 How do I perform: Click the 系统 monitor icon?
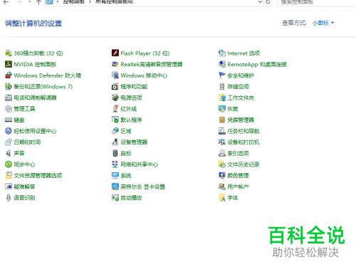pyautogui.click(x=115, y=176)
